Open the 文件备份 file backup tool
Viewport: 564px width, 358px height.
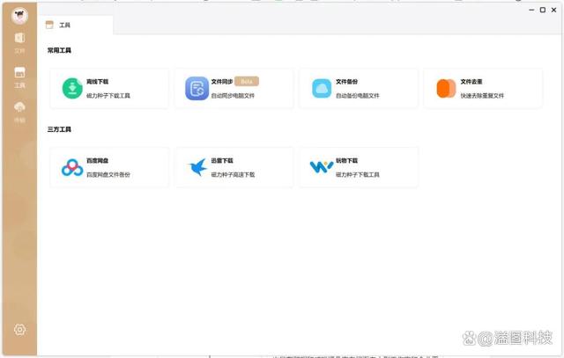pyautogui.click(x=359, y=88)
